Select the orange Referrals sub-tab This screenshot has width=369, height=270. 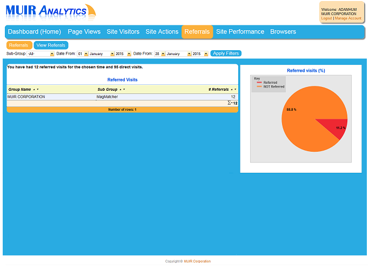[x=19, y=45]
